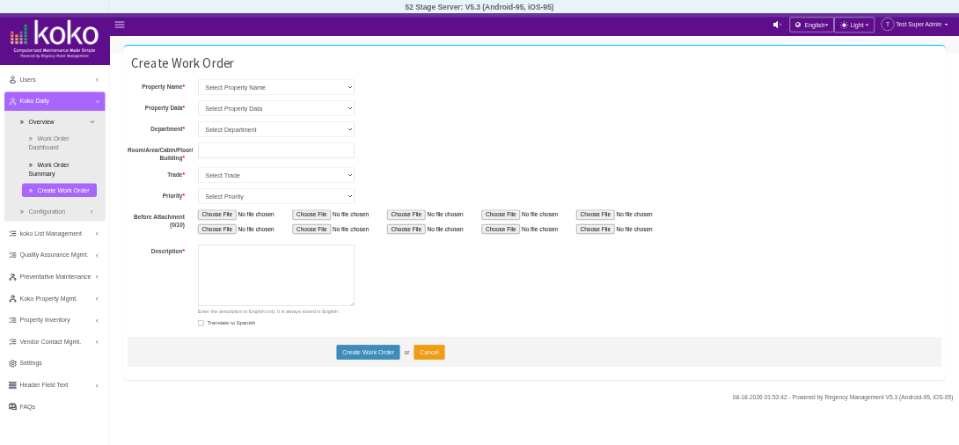Click last Choose File button in bottom row
Screen dimensions: 959x445
click(595, 230)
